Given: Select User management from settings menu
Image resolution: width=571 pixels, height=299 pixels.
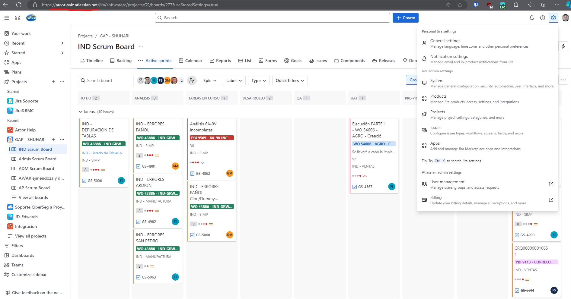Looking at the screenshot, I should (447, 182).
